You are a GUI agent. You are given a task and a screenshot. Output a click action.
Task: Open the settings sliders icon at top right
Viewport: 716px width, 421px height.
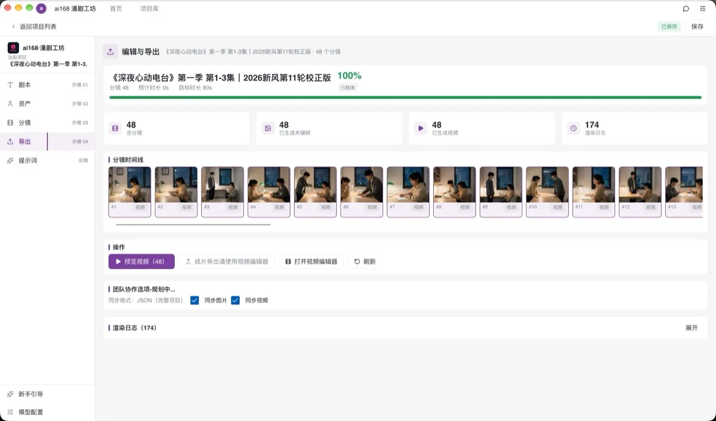coord(702,8)
